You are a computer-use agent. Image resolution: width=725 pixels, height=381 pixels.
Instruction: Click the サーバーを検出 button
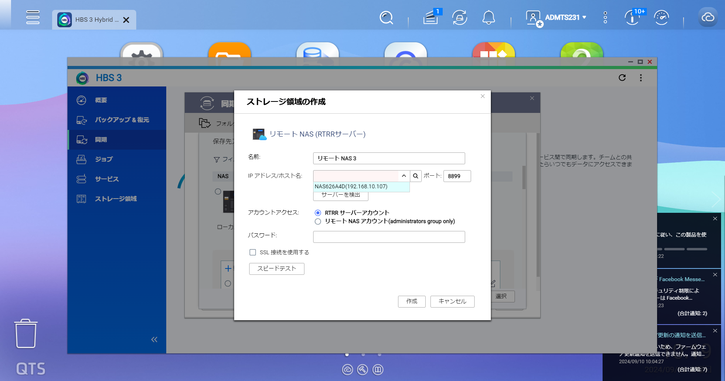(x=341, y=196)
